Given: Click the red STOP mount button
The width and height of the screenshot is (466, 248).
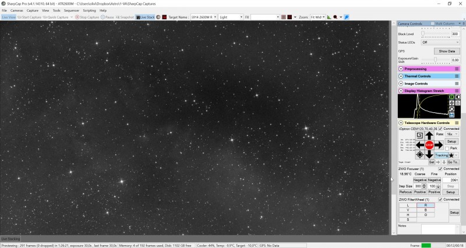Looking at the screenshot, I should tap(429, 145).
